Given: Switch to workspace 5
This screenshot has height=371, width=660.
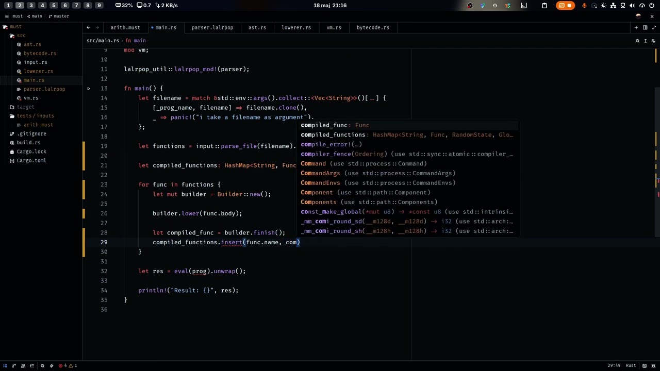Looking at the screenshot, I should coord(54,6).
